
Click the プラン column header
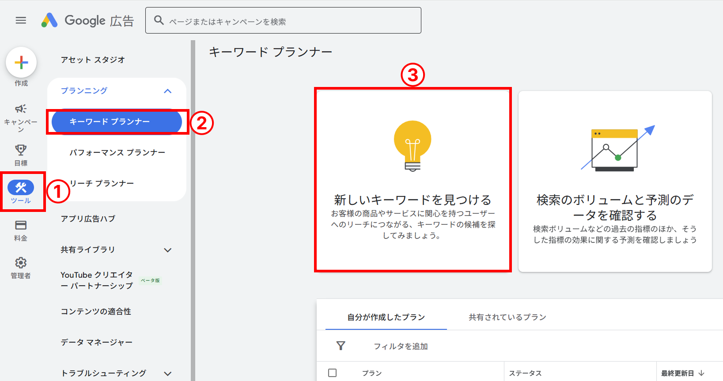(372, 373)
